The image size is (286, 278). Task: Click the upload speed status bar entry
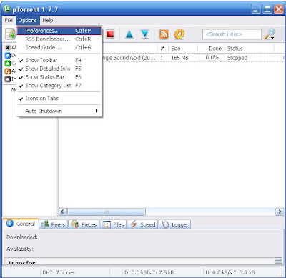pyautogui.click(x=230, y=272)
